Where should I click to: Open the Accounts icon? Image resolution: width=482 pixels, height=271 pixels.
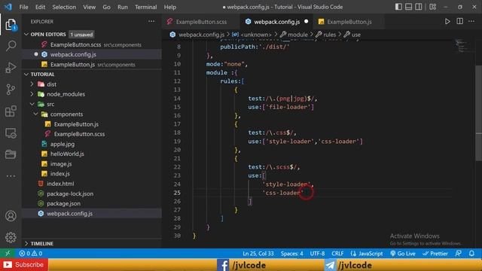coord(11,216)
